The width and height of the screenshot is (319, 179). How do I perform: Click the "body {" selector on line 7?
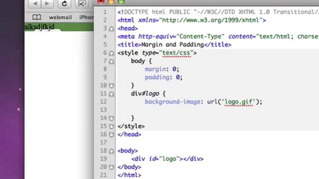141,61
